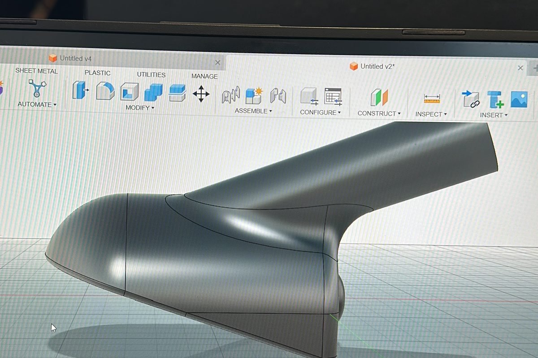Click the Joint tool in Assemble
The height and width of the screenshot is (358, 538).
click(231, 95)
